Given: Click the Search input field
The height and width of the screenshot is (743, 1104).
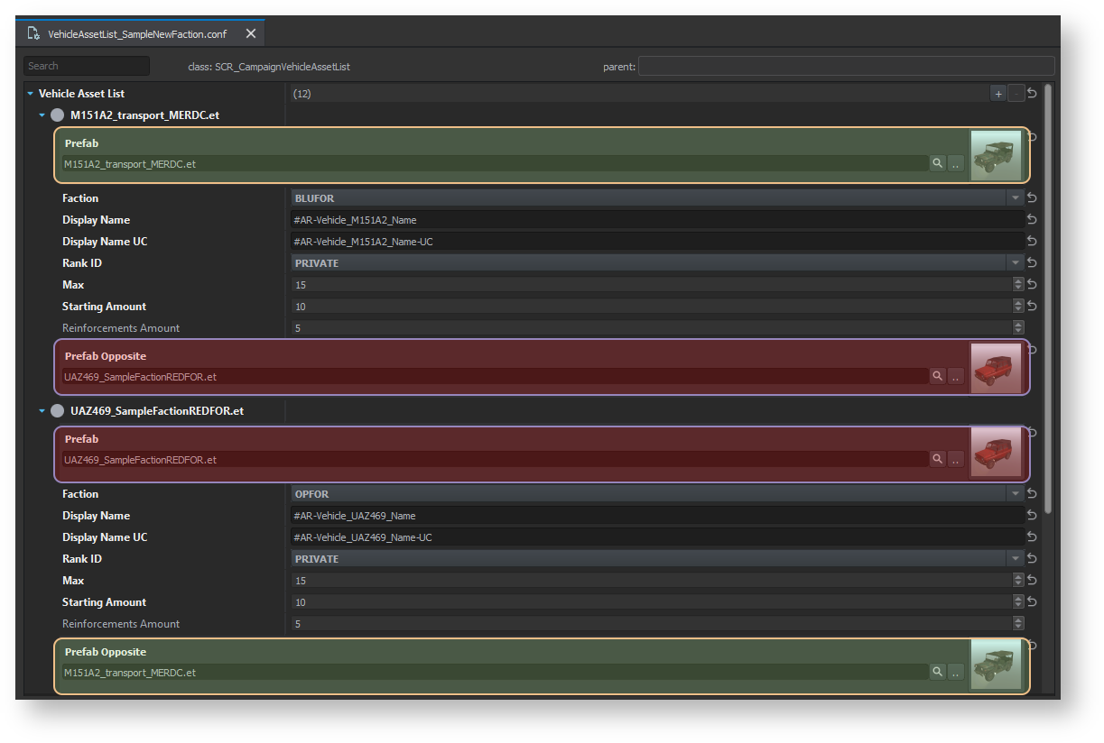Looking at the screenshot, I should point(87,66).
